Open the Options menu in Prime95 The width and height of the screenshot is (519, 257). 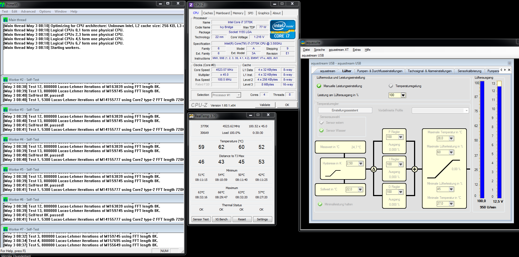[x=45, y=11]
